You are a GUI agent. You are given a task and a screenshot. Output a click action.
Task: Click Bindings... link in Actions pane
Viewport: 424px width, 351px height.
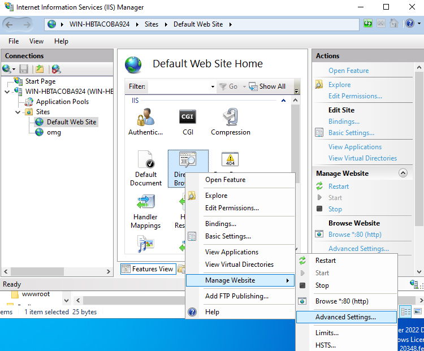point(344,122)
